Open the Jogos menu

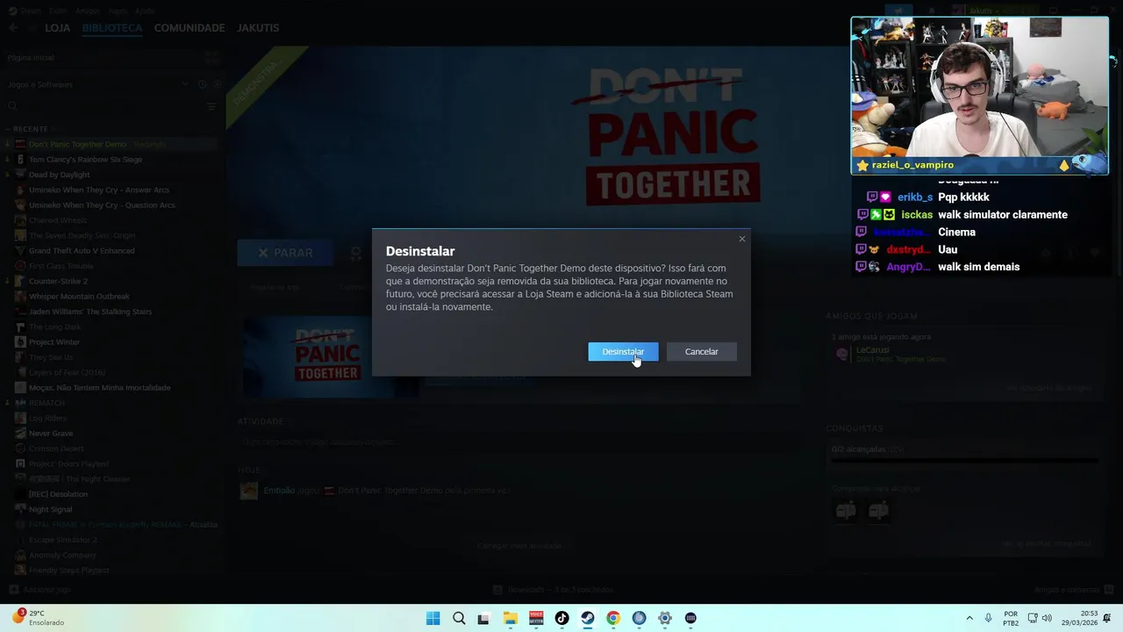pyautogui.click(x=118, y=11)
